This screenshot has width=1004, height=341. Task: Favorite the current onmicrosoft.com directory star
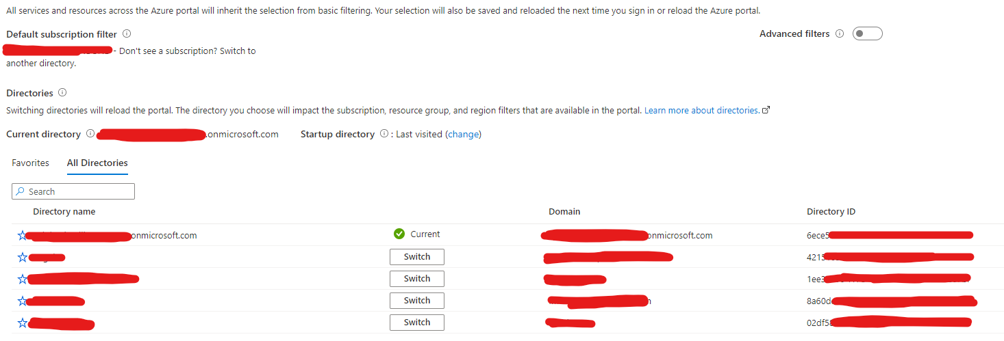[22, 235]
